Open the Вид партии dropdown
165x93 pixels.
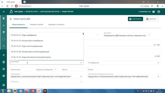149,35
